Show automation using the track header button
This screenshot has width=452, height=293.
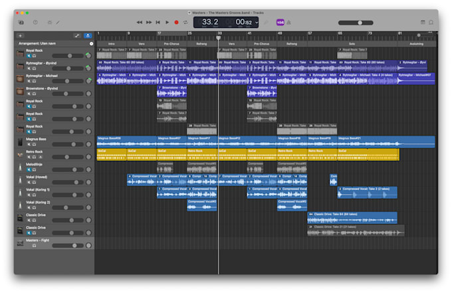pyautogui.click(x=77, y=36)
